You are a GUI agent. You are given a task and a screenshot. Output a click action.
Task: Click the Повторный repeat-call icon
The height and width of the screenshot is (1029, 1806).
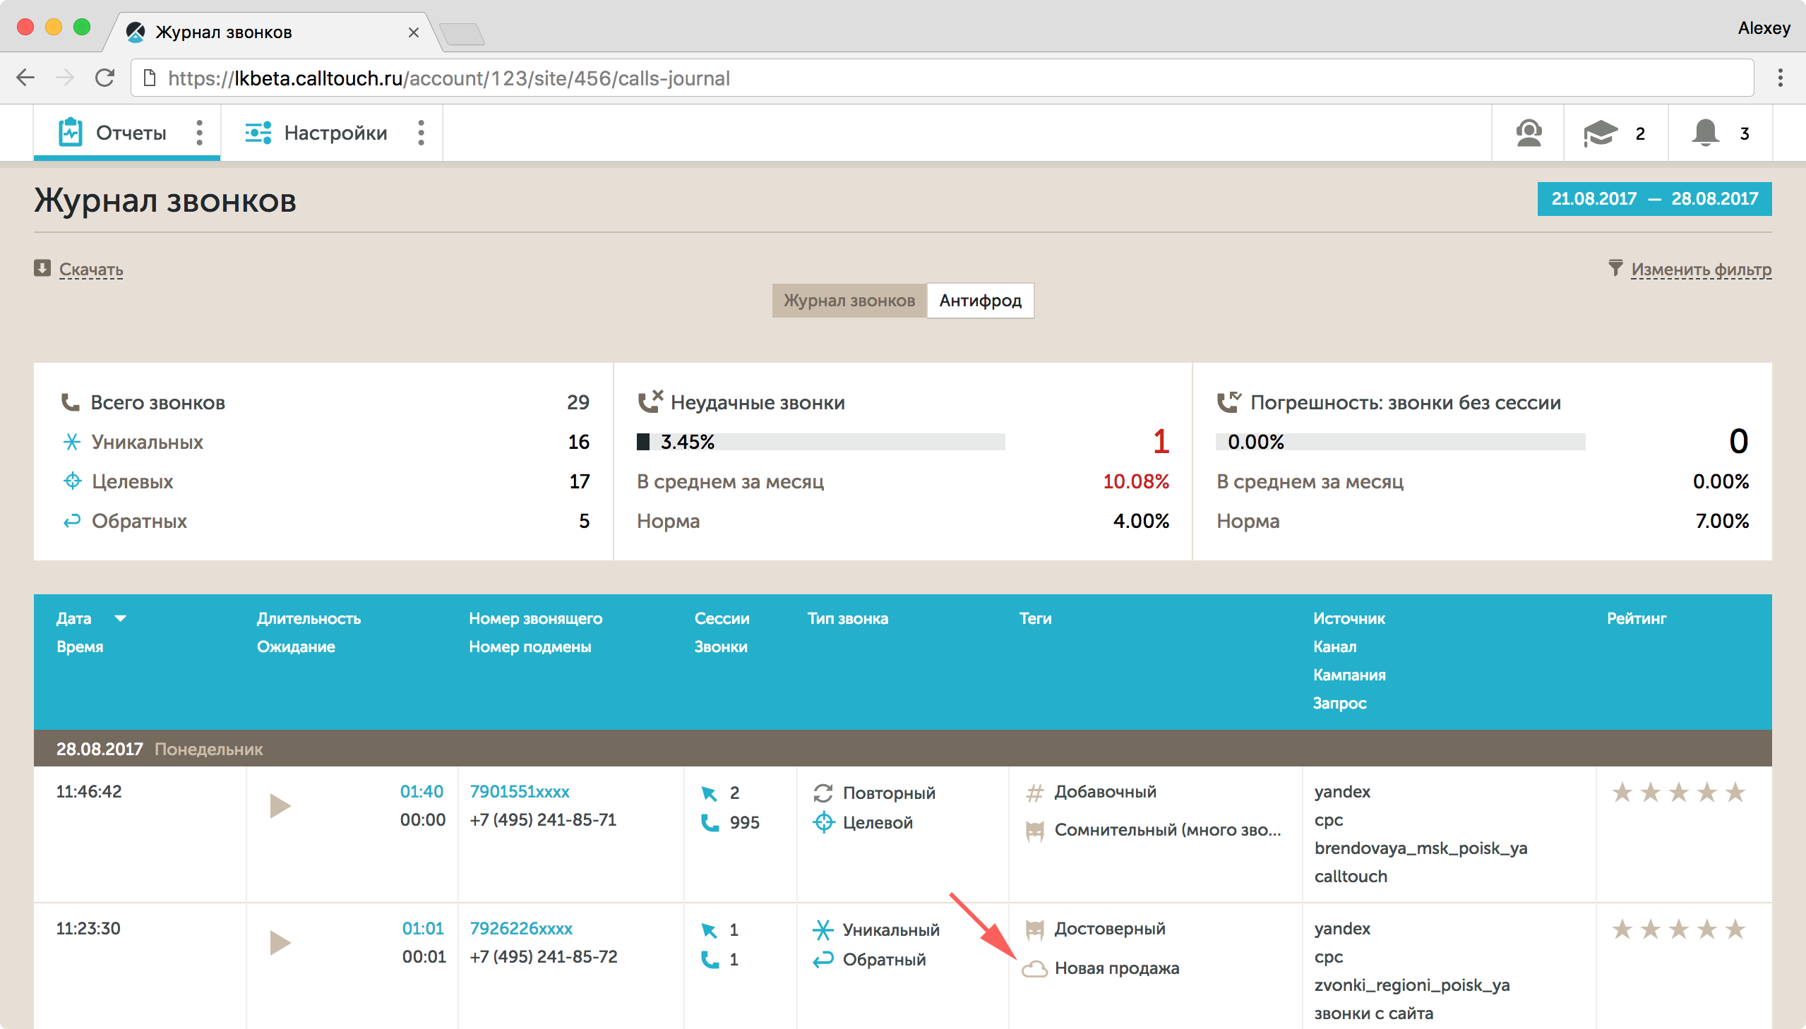pyautogui.click(x=823, y=793)
